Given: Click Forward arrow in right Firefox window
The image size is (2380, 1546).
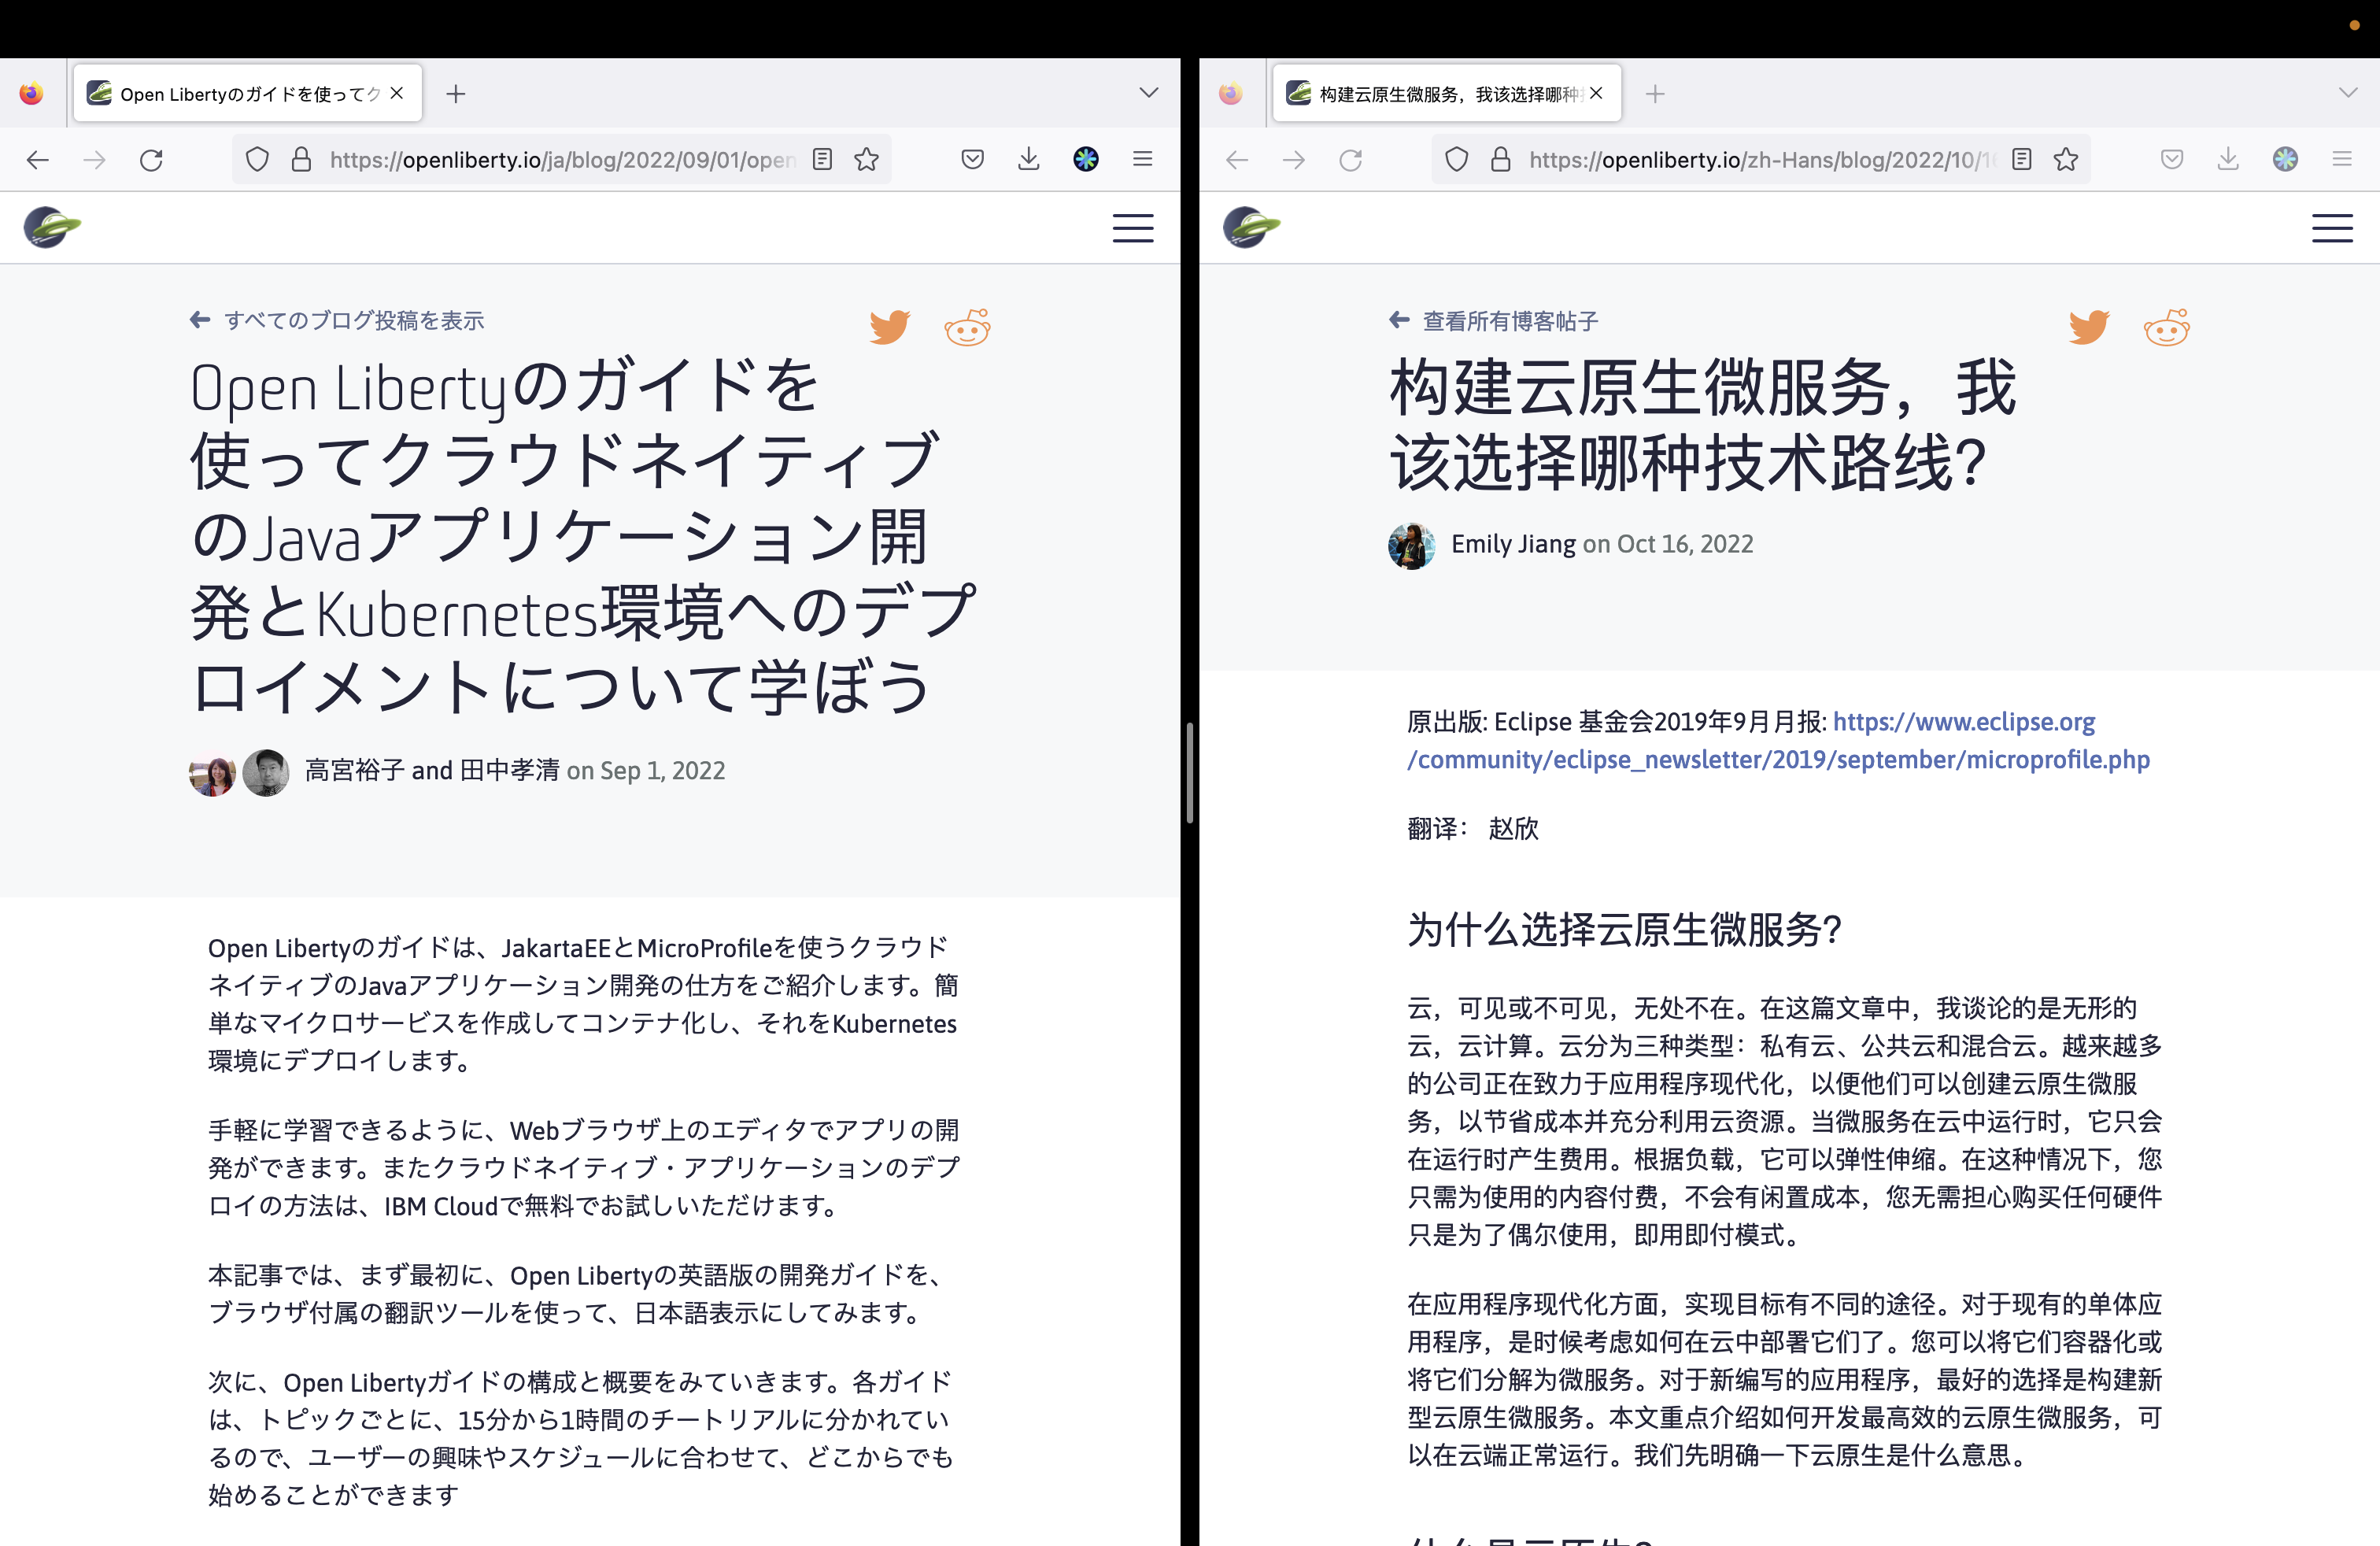Looking at the screenshot, I should pyautogui.click(x=1293, y=160).
